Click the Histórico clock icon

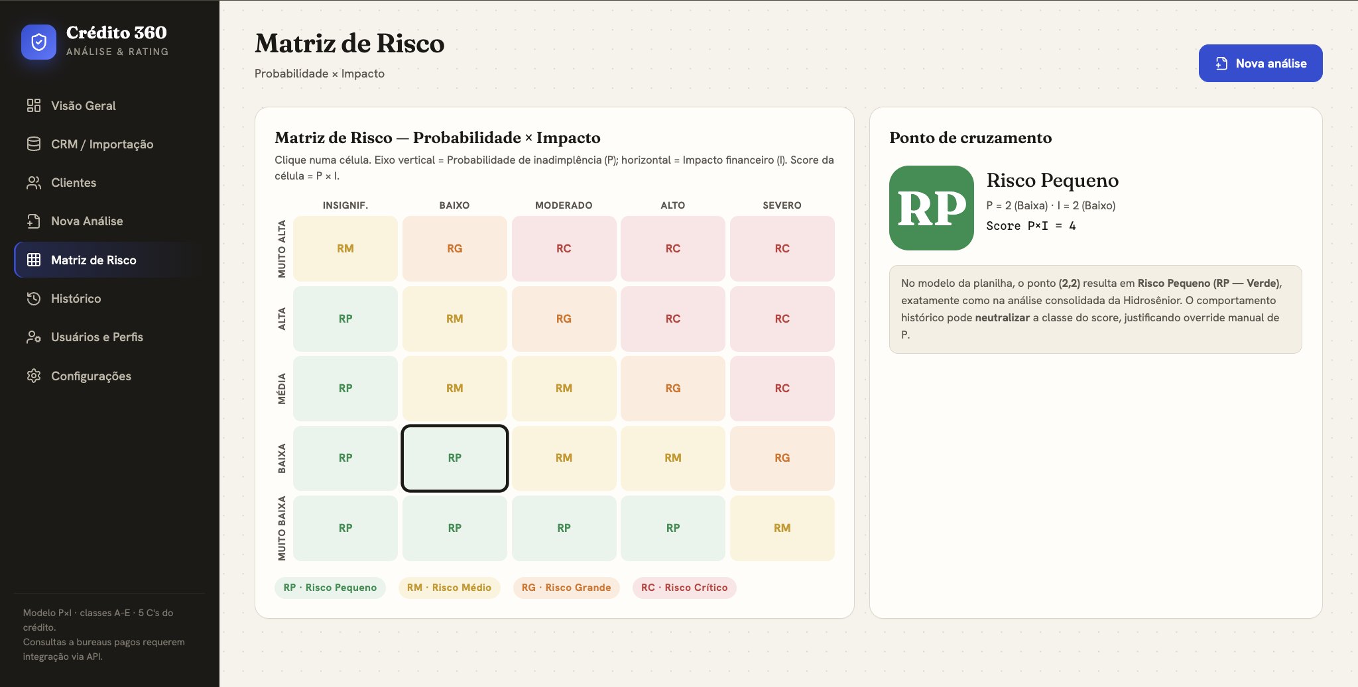tap(34, 298)
